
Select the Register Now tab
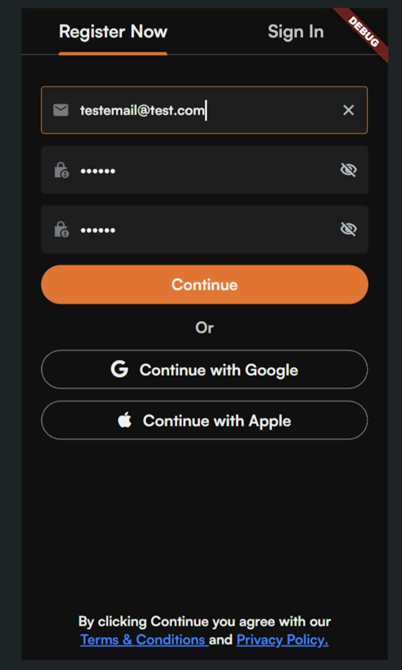(x=113, y=32)
